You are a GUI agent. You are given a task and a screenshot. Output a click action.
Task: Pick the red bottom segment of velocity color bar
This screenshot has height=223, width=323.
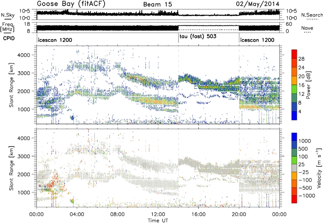point(294,199)
